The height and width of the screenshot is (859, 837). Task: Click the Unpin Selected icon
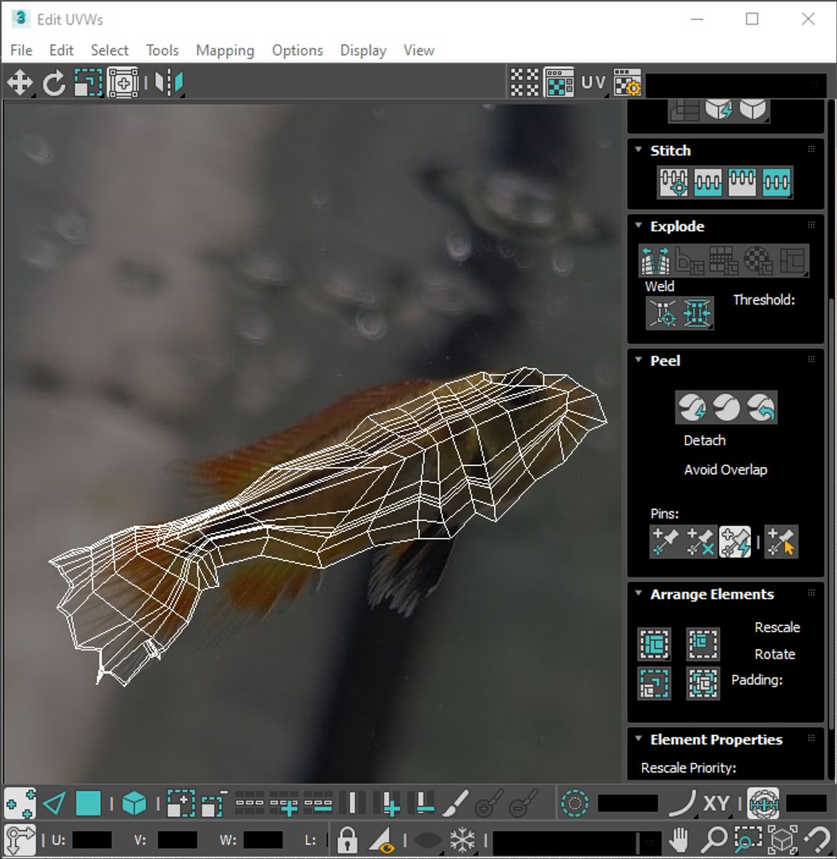click(700, 542)
